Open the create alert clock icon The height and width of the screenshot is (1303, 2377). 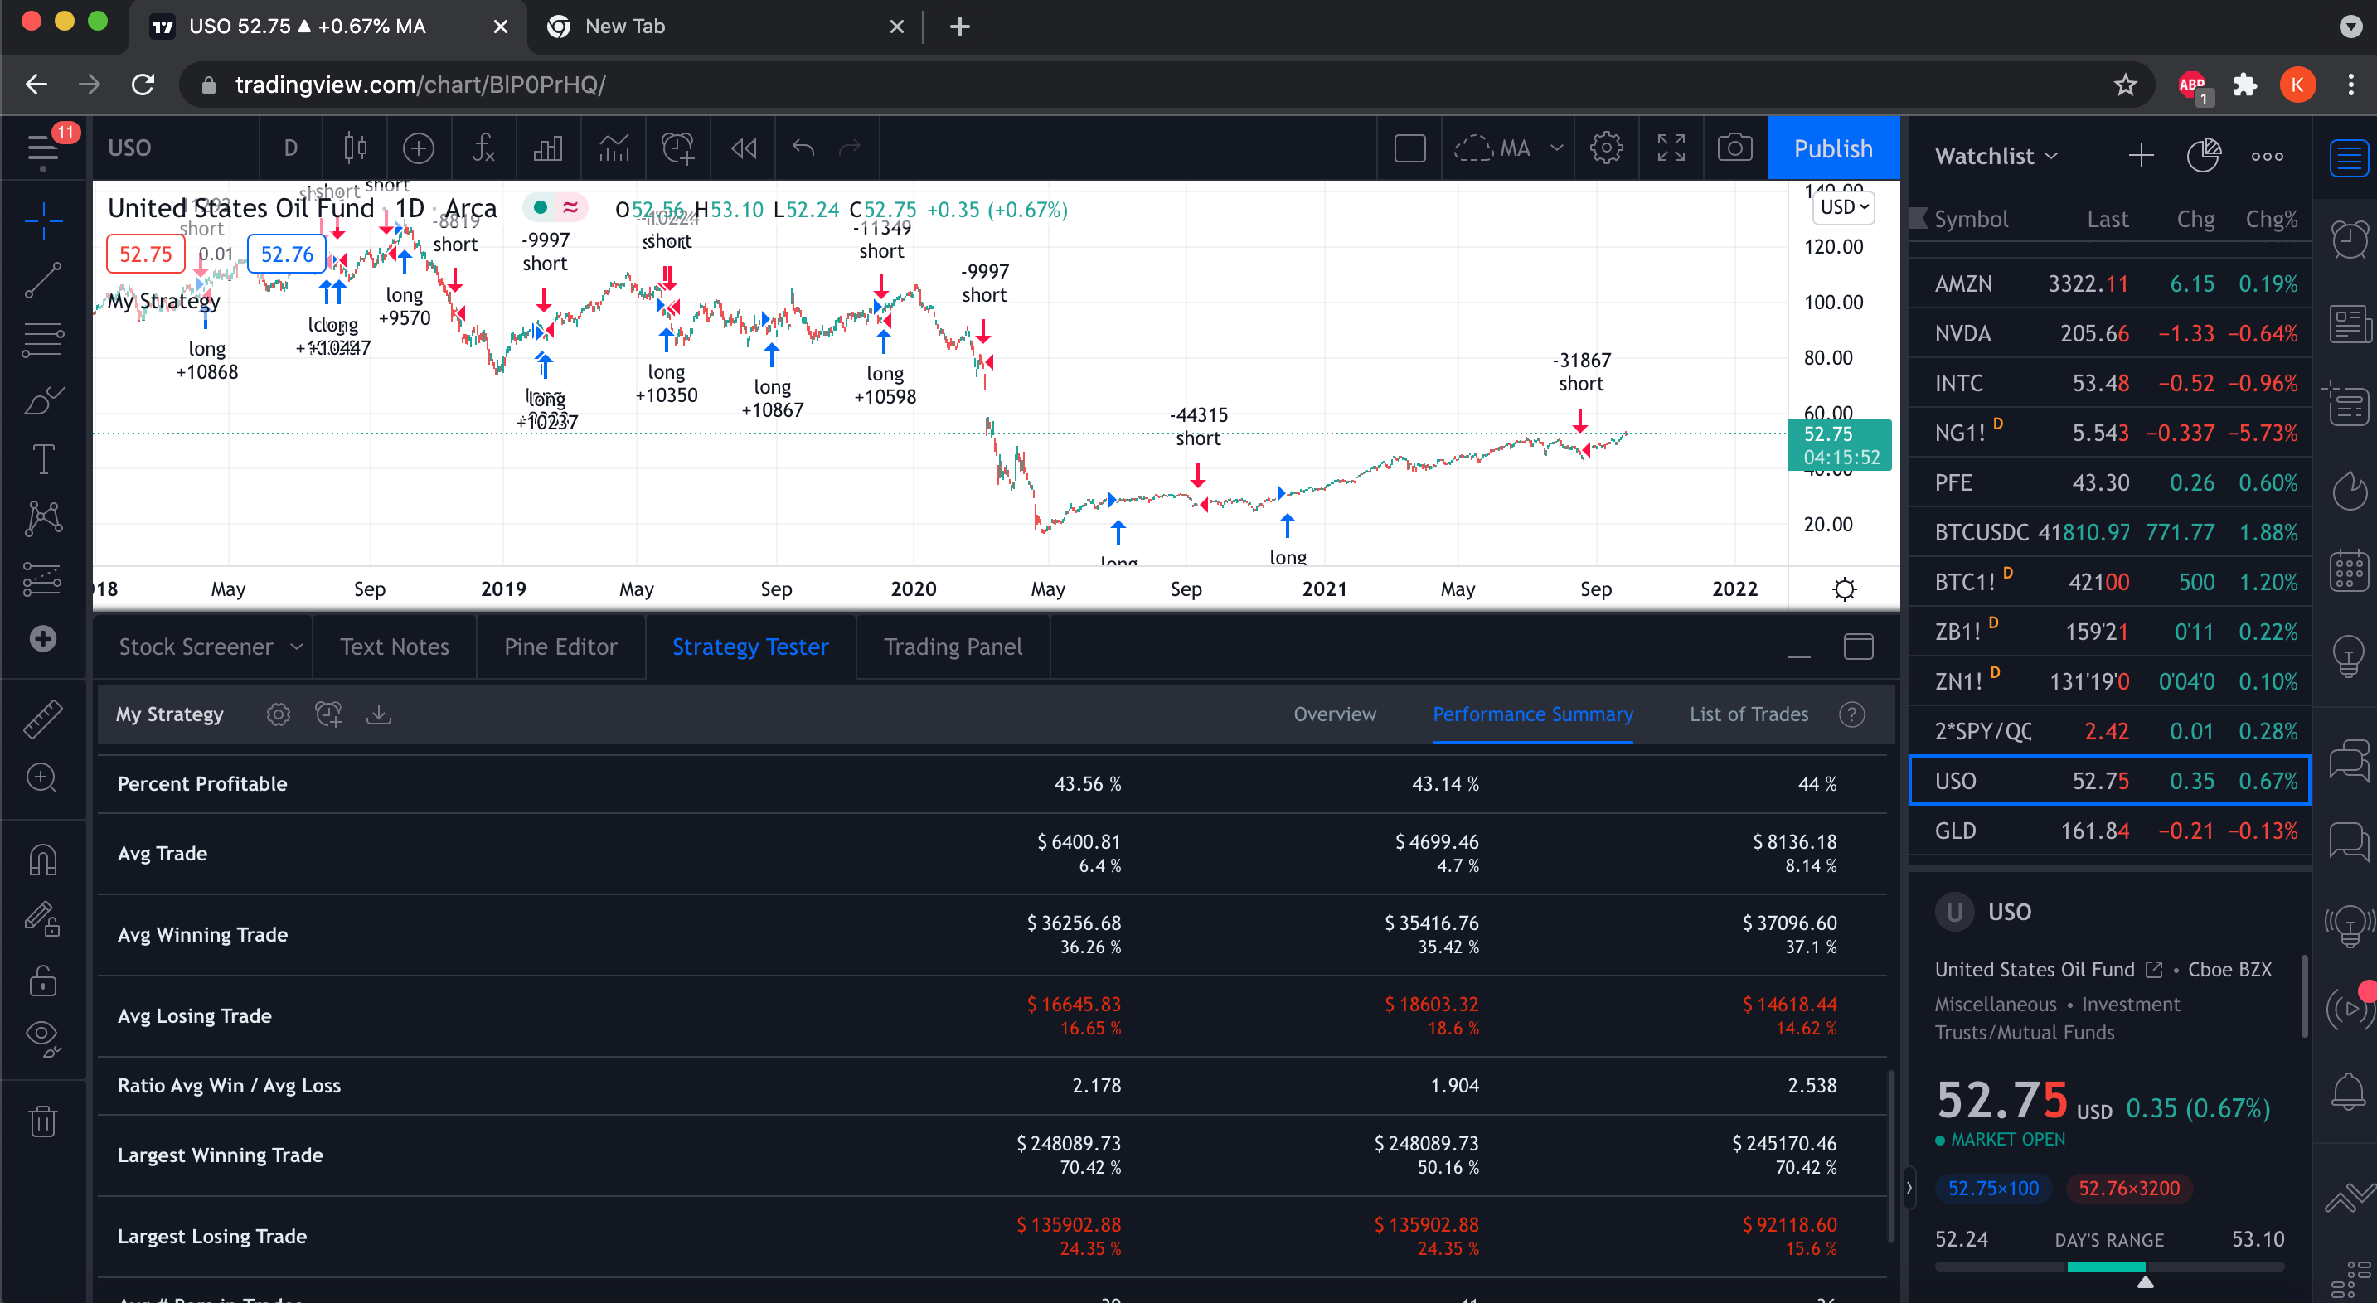[x=677, y=148]
